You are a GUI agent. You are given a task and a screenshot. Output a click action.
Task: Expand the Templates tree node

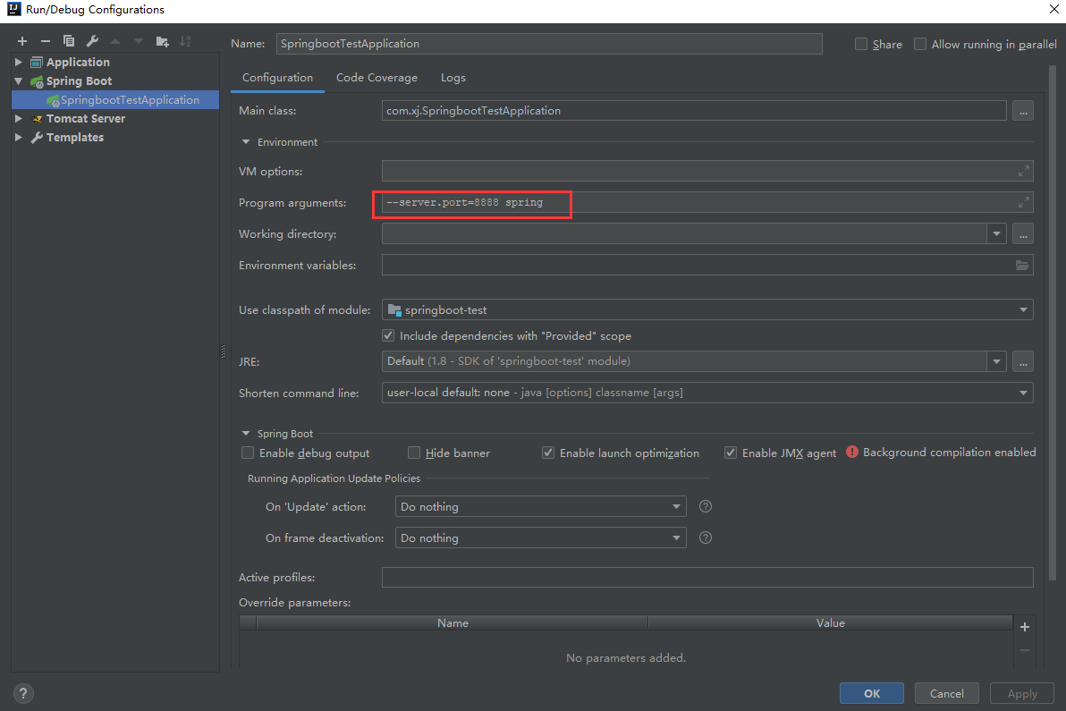point(19,138)
